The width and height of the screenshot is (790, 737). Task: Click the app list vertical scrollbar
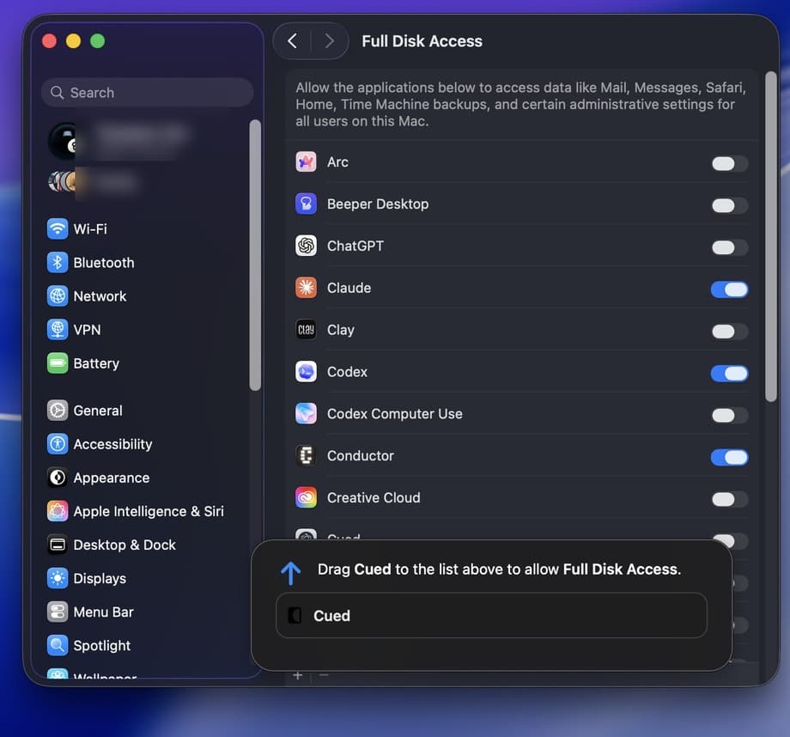click(x=771, y=236)
